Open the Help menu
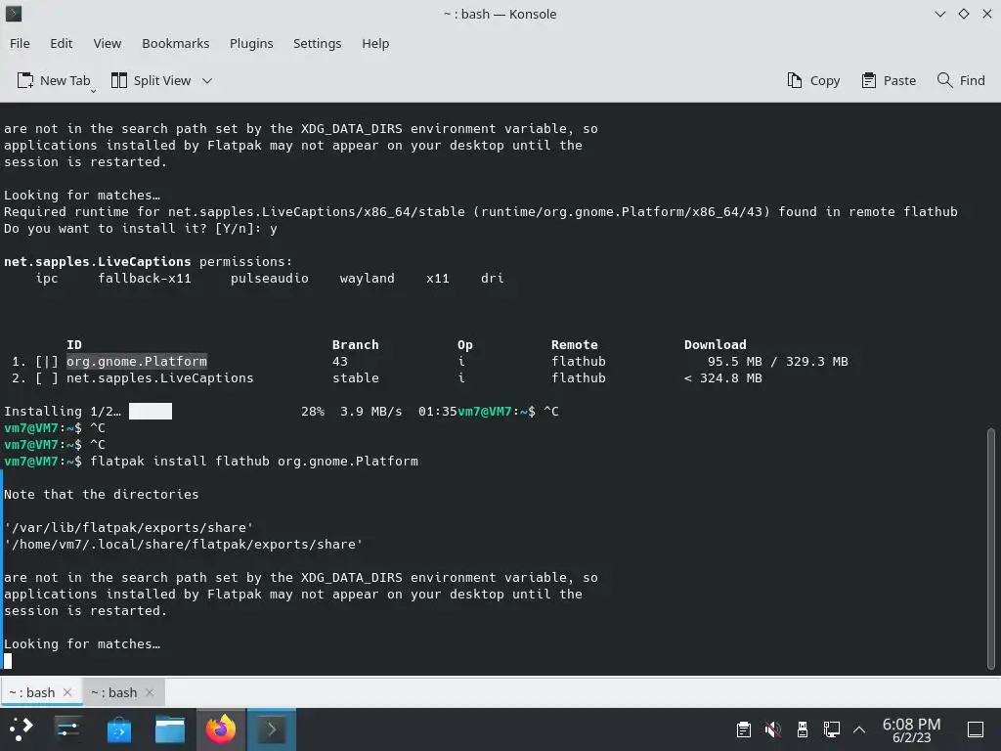Image resolution: width=1001 pixels, height=751 pixels. [375, 43]
